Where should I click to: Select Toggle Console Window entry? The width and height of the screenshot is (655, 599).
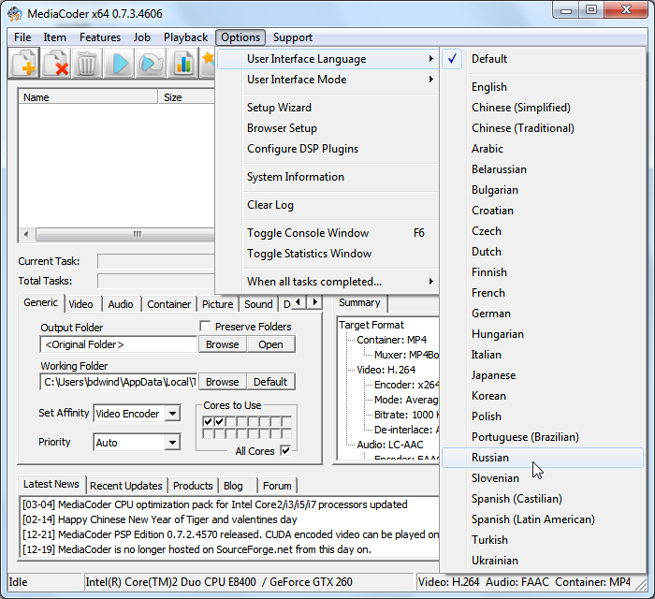point(327,233)
